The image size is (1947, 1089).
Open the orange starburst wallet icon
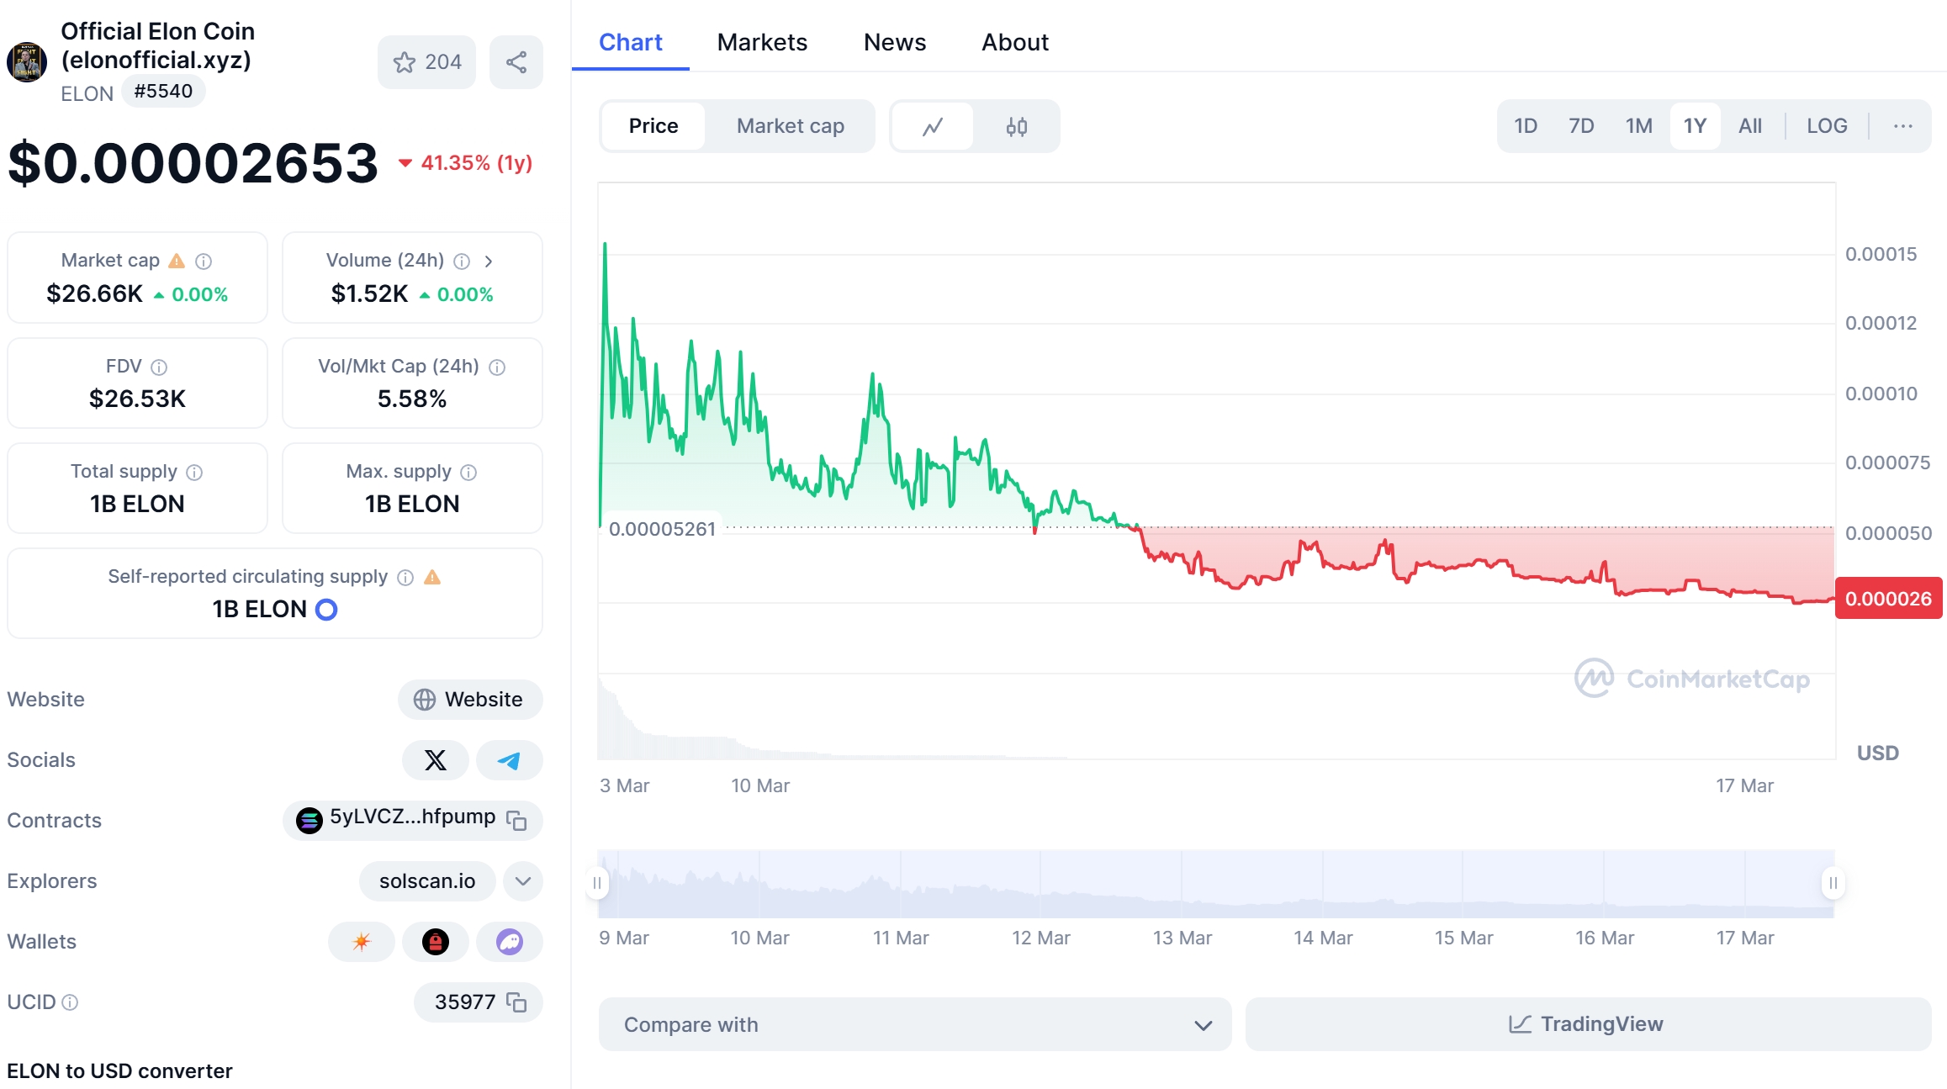[362, 942]
